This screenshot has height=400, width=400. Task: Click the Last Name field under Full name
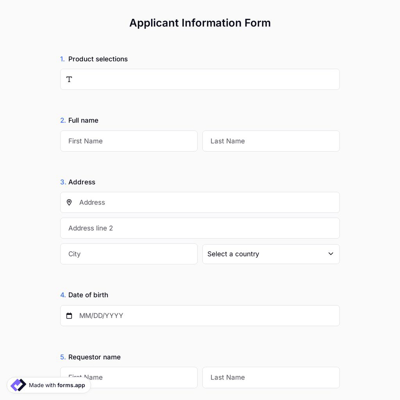click(x=271, y=141)
